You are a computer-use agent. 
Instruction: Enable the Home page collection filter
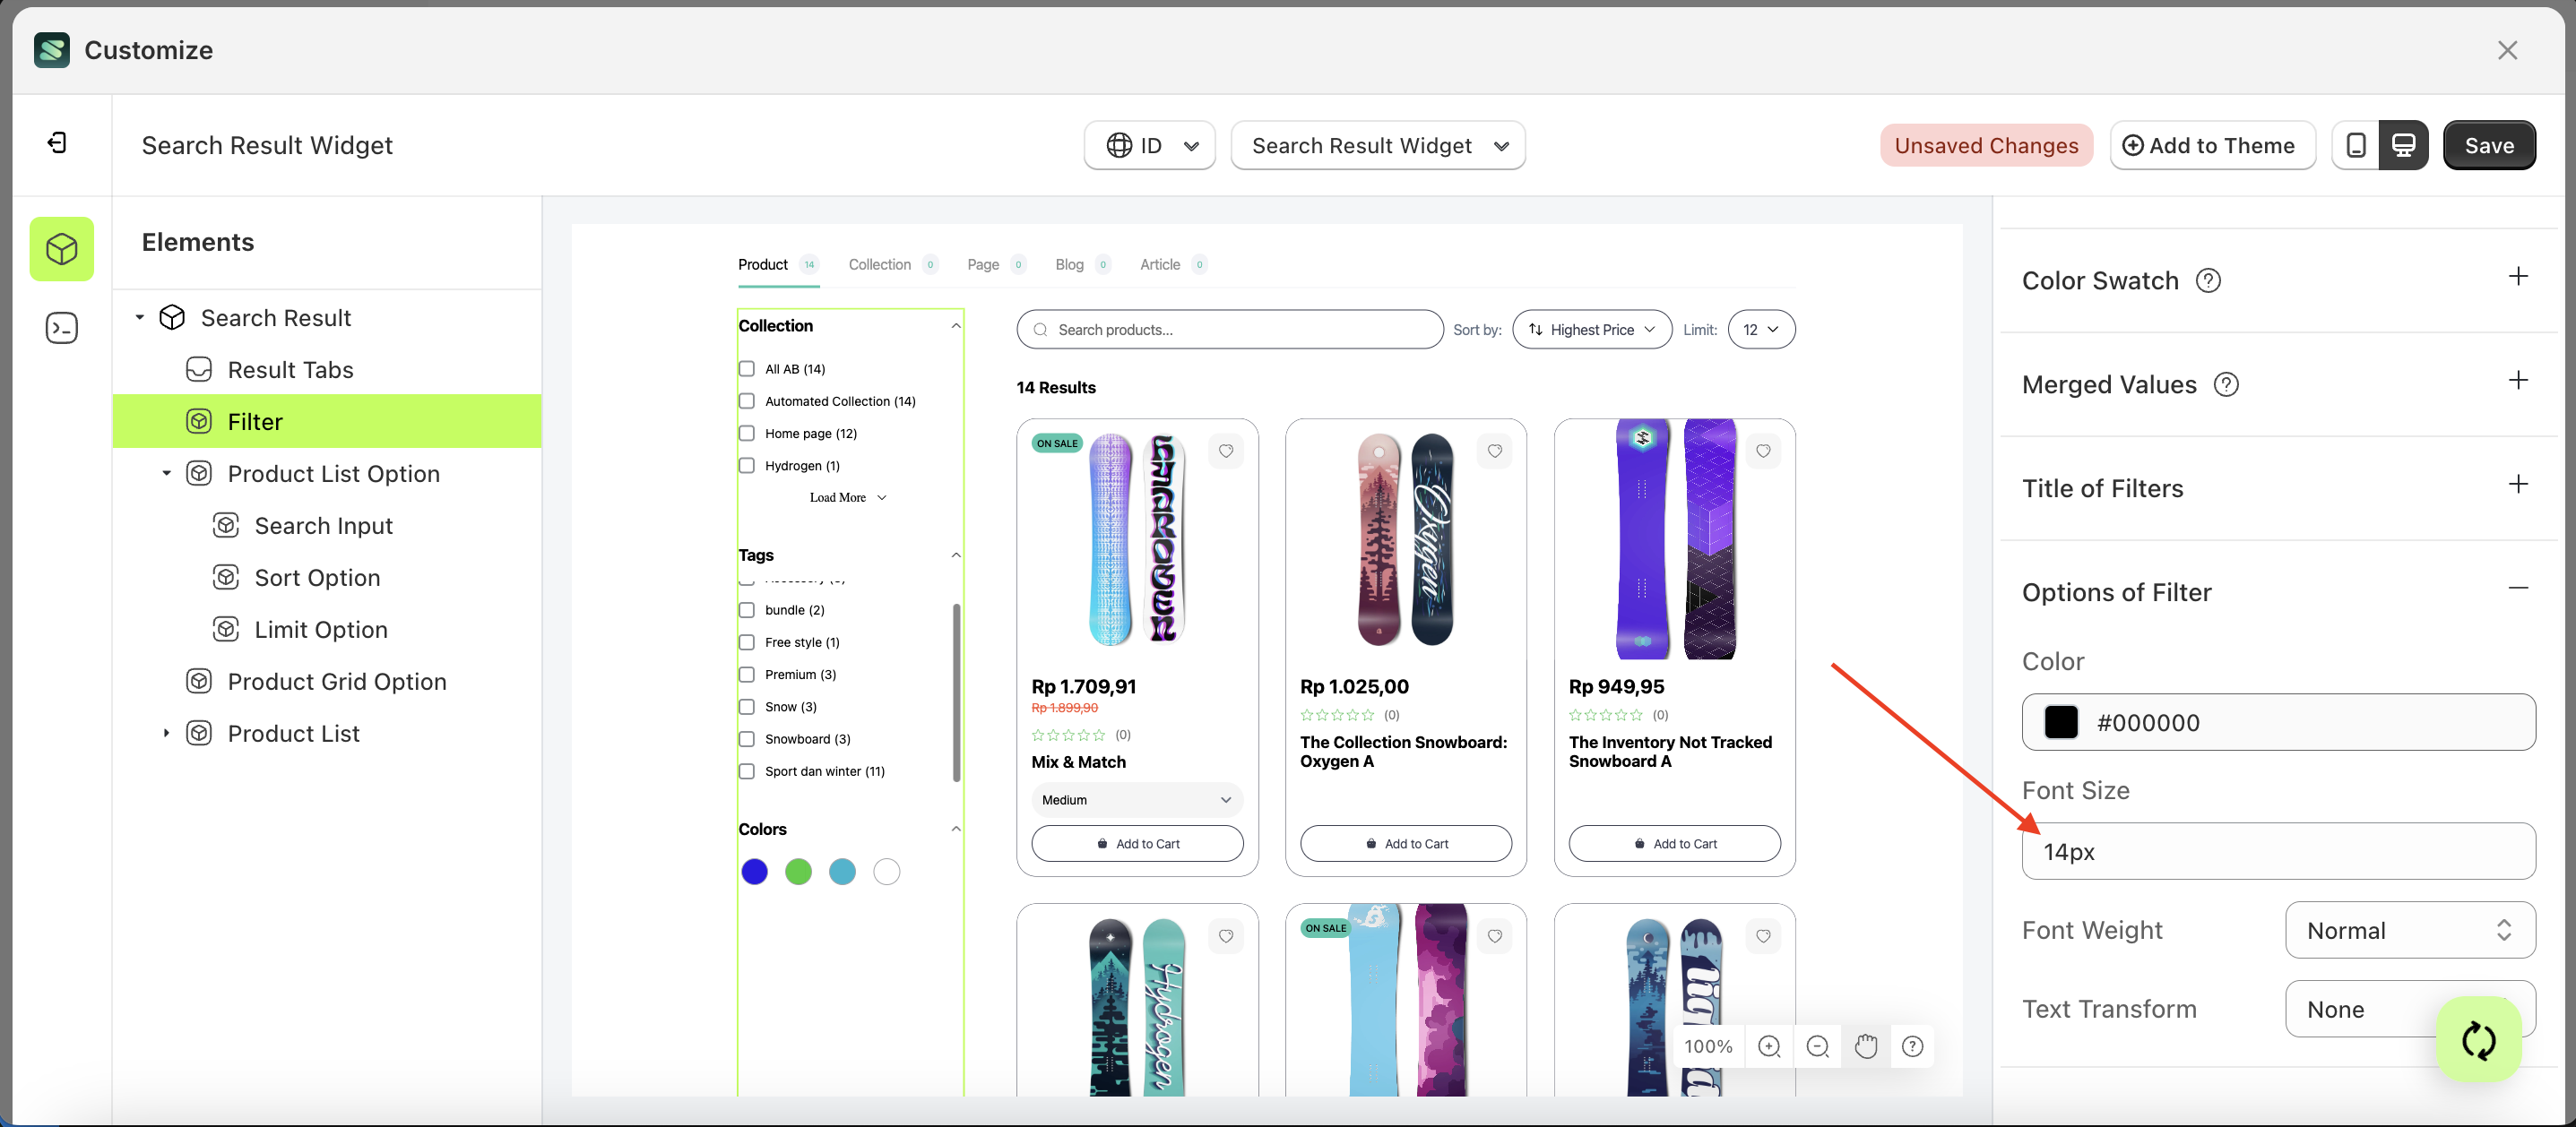point(746,433)
